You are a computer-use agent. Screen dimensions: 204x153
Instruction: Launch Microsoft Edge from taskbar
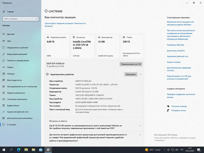pyautogui.click(x=19, y=150)
